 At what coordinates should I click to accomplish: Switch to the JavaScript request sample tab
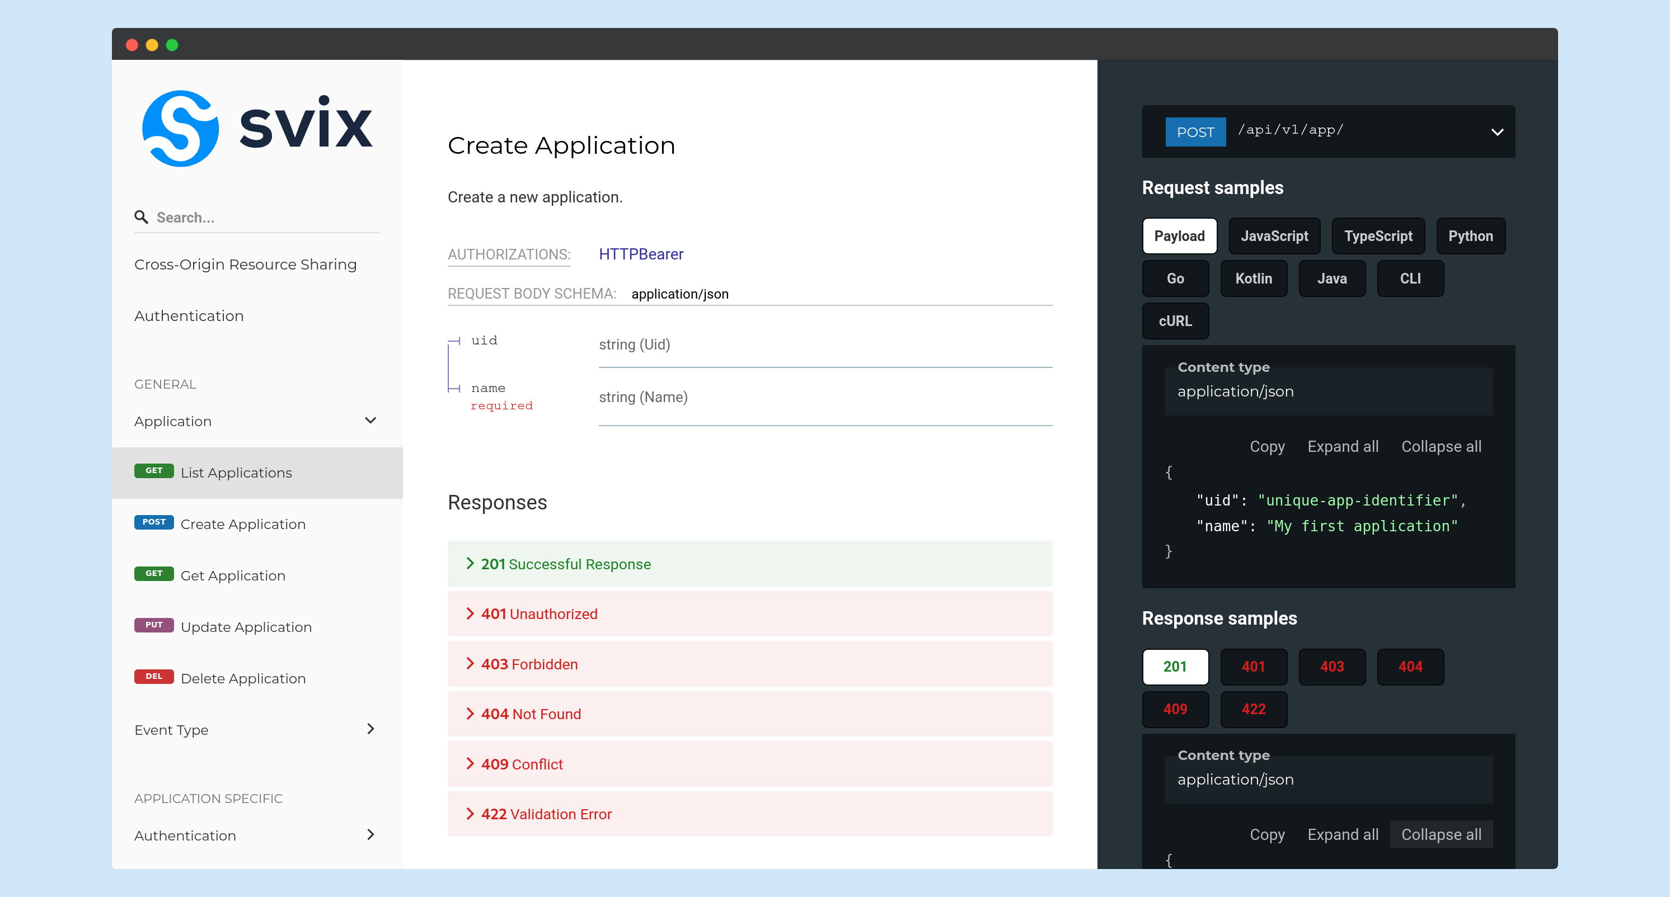[1274, 237]
